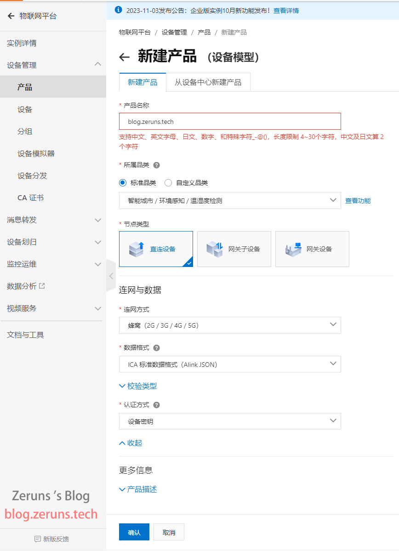Click the help icon beside 数据格式
Screen dimensions: 399x551
[x=156, y=348]
